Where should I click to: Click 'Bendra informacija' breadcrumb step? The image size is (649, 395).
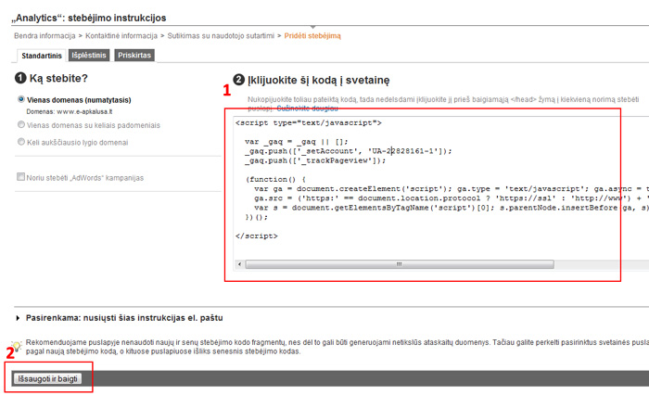(45, 36)
